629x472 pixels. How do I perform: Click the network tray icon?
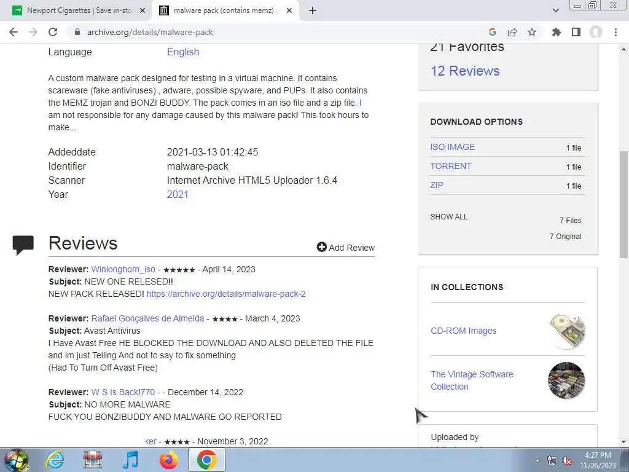(x=552, y=460)
